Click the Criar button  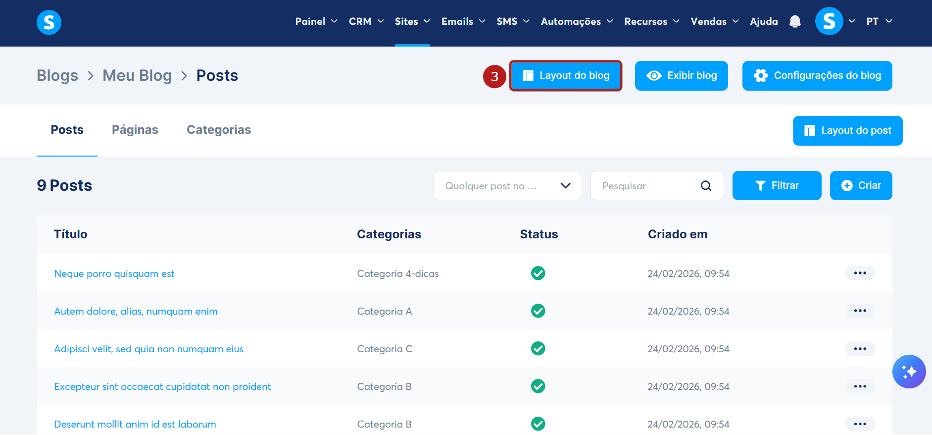tap(861, 186)
